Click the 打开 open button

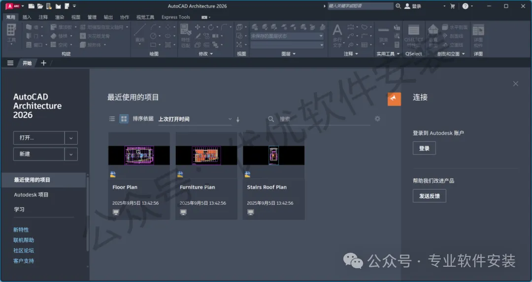click(39, 138)
